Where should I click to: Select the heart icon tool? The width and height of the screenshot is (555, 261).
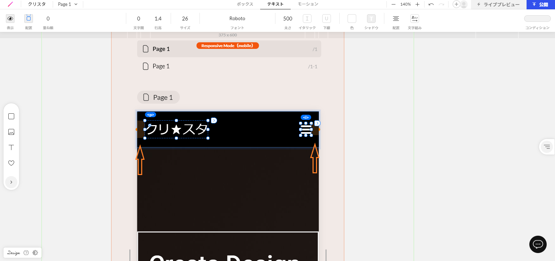click(x=11, y=163)
